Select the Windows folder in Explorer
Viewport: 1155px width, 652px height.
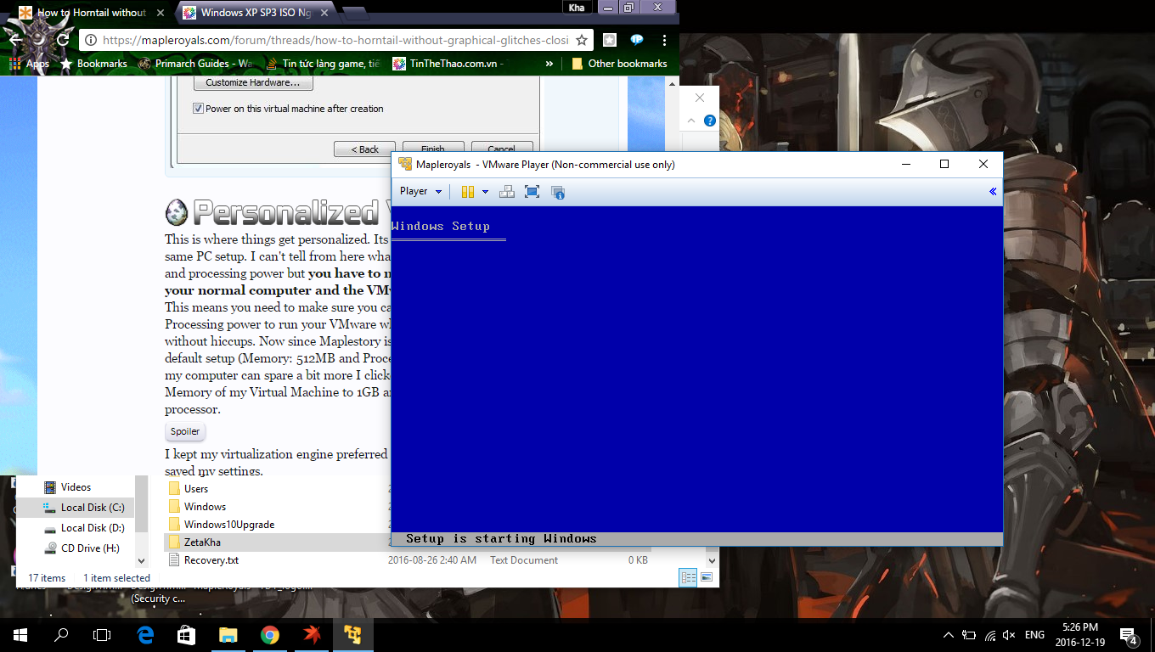coord(205,507)
